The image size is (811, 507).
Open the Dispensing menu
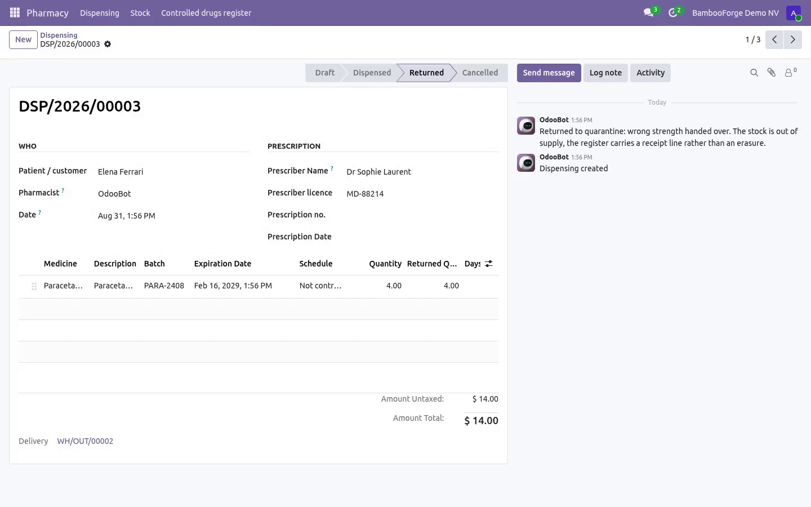pos(100,13)
